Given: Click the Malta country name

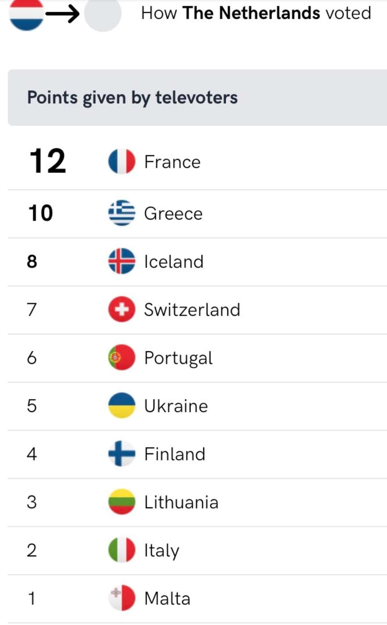Looking at the screenshot, I should coord(167,598).
